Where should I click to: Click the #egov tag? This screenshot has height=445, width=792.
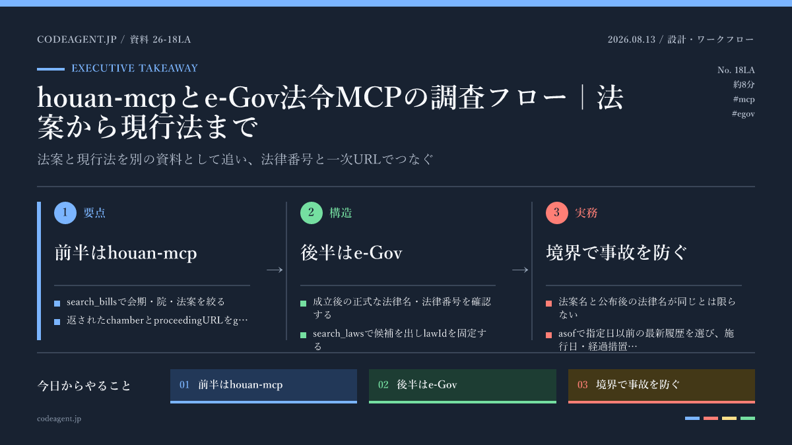click(x=743, y=114)
